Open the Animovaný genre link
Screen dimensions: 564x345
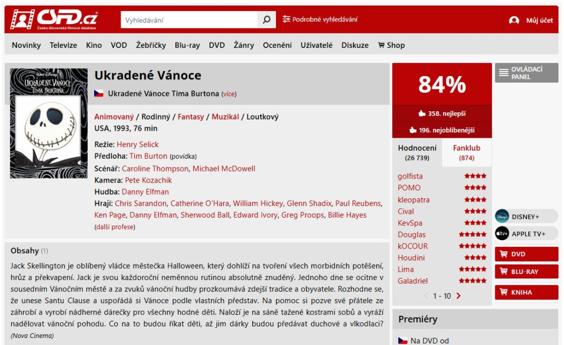[114, 116]
